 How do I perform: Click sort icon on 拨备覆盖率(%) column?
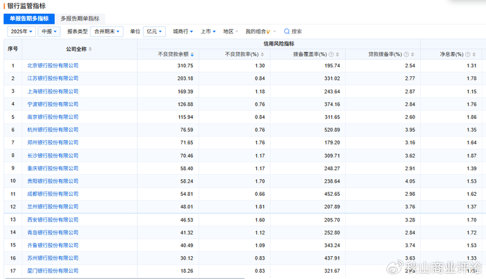click(338, 54)
